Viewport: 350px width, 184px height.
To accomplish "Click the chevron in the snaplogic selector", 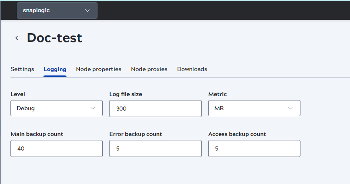I will pos(87,10).
